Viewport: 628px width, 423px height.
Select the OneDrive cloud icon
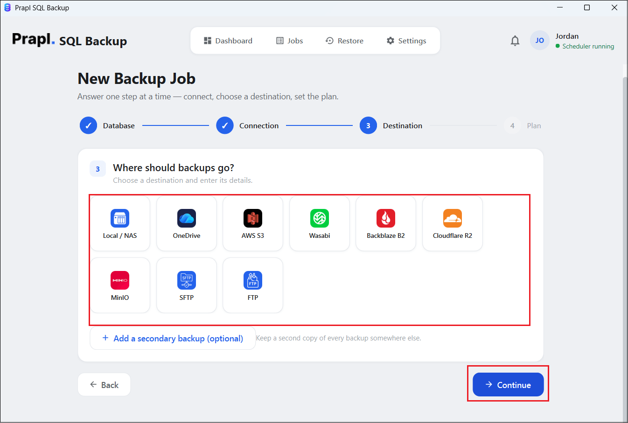pyautogui.click(x=187, y=218)
